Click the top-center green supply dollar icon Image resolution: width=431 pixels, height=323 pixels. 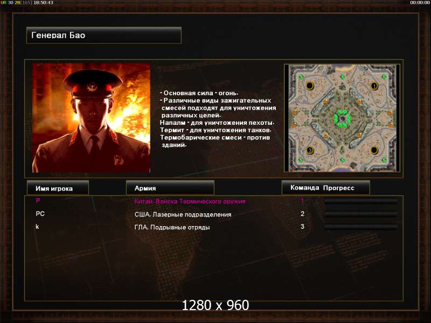pos(343,77)
